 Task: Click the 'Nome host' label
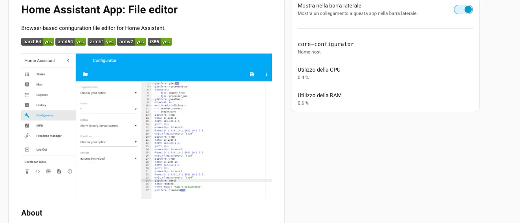point(309,52)
